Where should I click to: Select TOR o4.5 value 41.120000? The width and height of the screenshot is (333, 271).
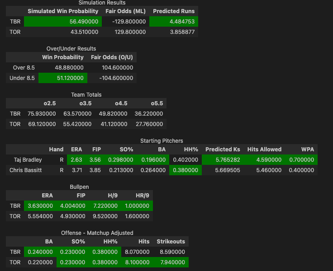pyautogui.click(x=114, y=124)
